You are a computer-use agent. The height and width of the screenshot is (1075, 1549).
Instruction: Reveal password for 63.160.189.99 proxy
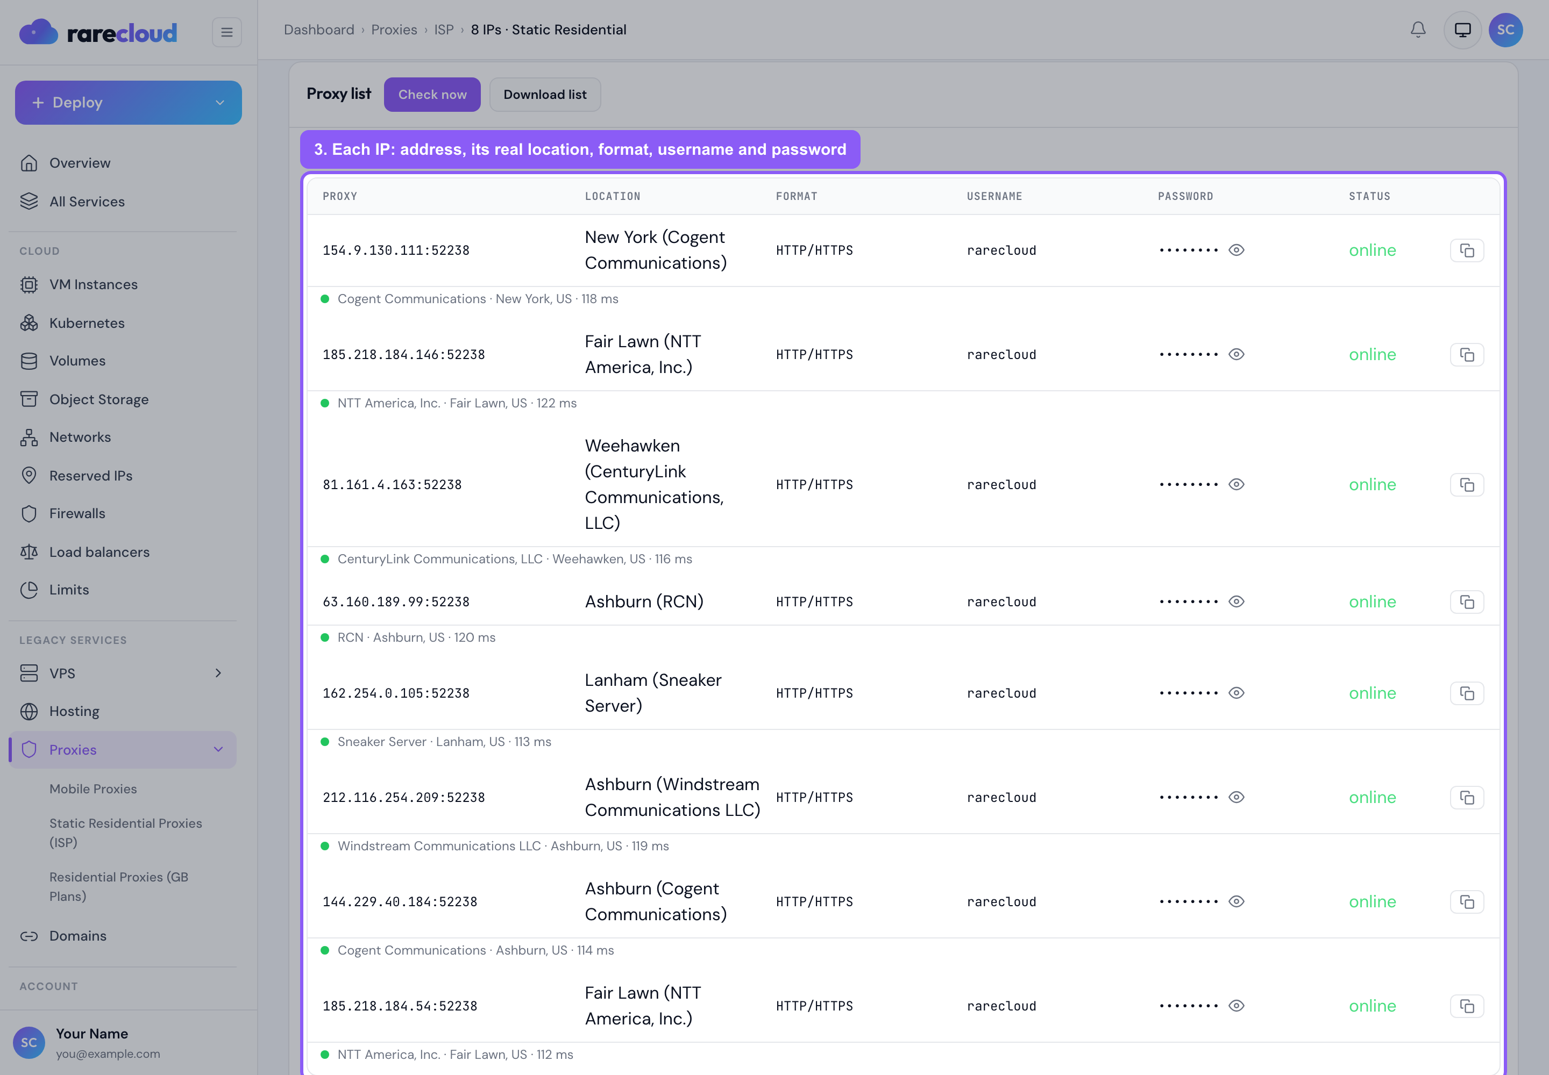[1236, 601]
